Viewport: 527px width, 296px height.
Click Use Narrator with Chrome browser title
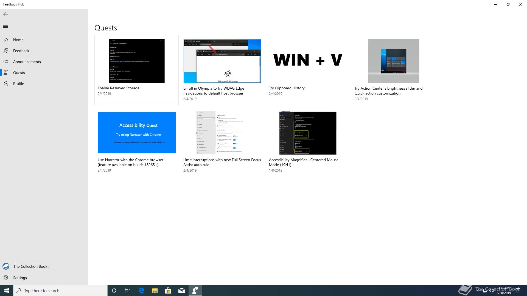click(x=131, y=162)
